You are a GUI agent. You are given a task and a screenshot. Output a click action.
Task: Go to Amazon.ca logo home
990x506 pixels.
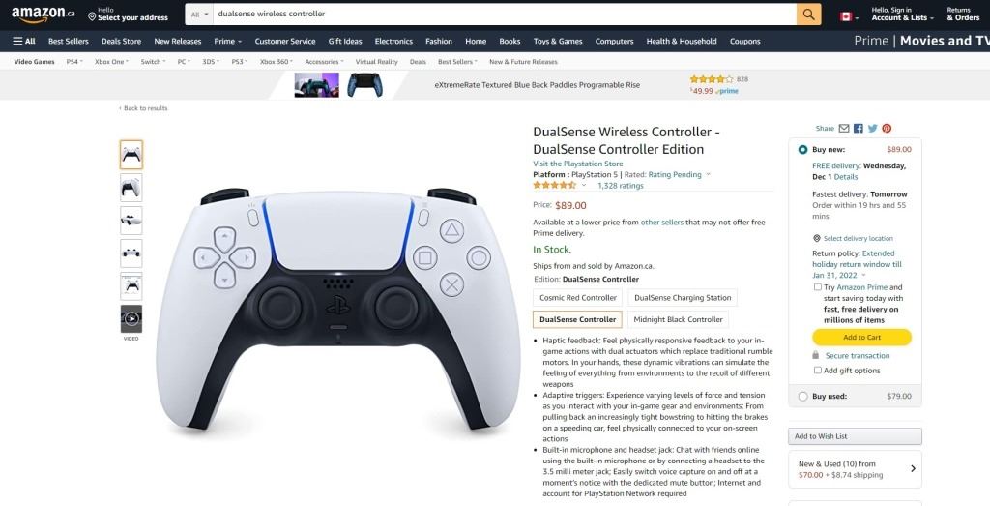43,14
